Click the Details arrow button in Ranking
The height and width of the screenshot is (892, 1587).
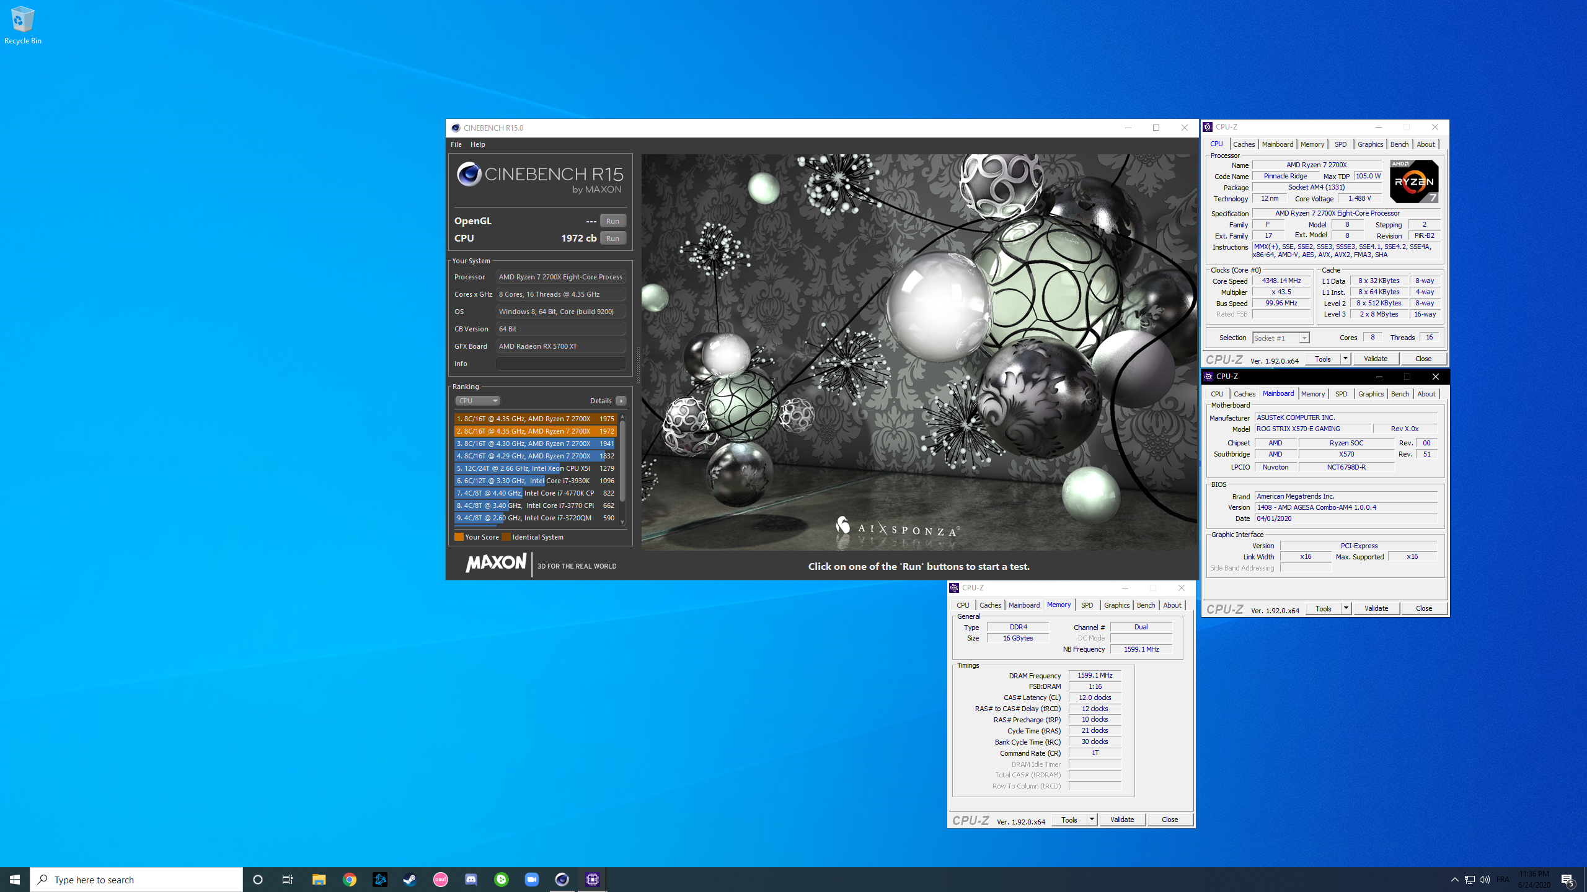(x=621, y=401)
